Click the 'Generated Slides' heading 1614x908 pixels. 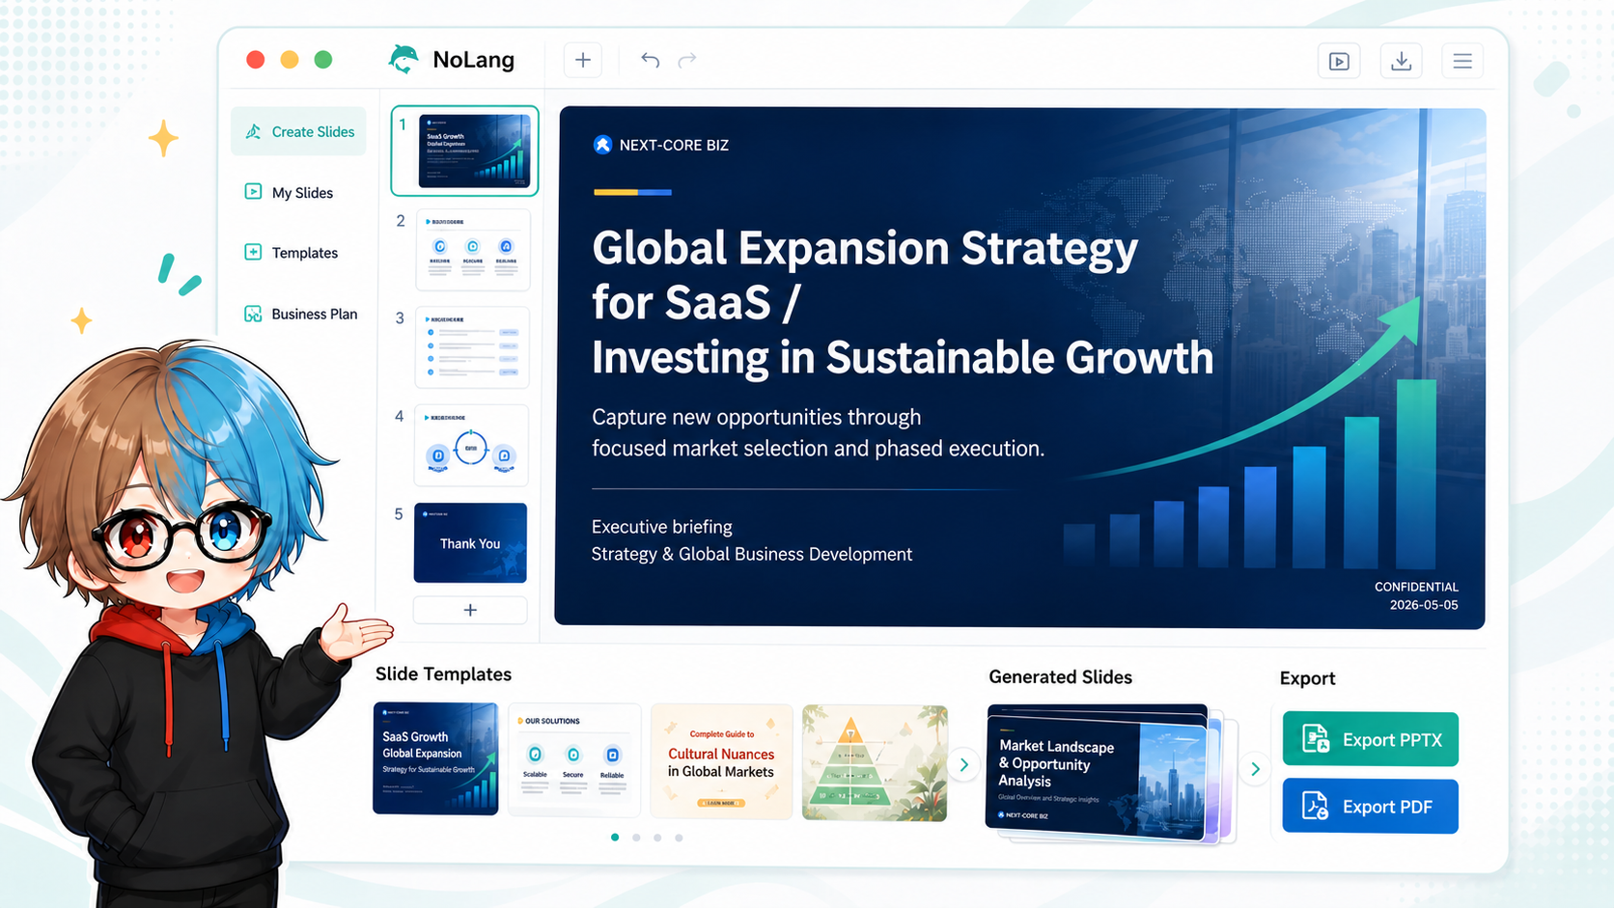pyautogui.click(x=1060, y=677)
